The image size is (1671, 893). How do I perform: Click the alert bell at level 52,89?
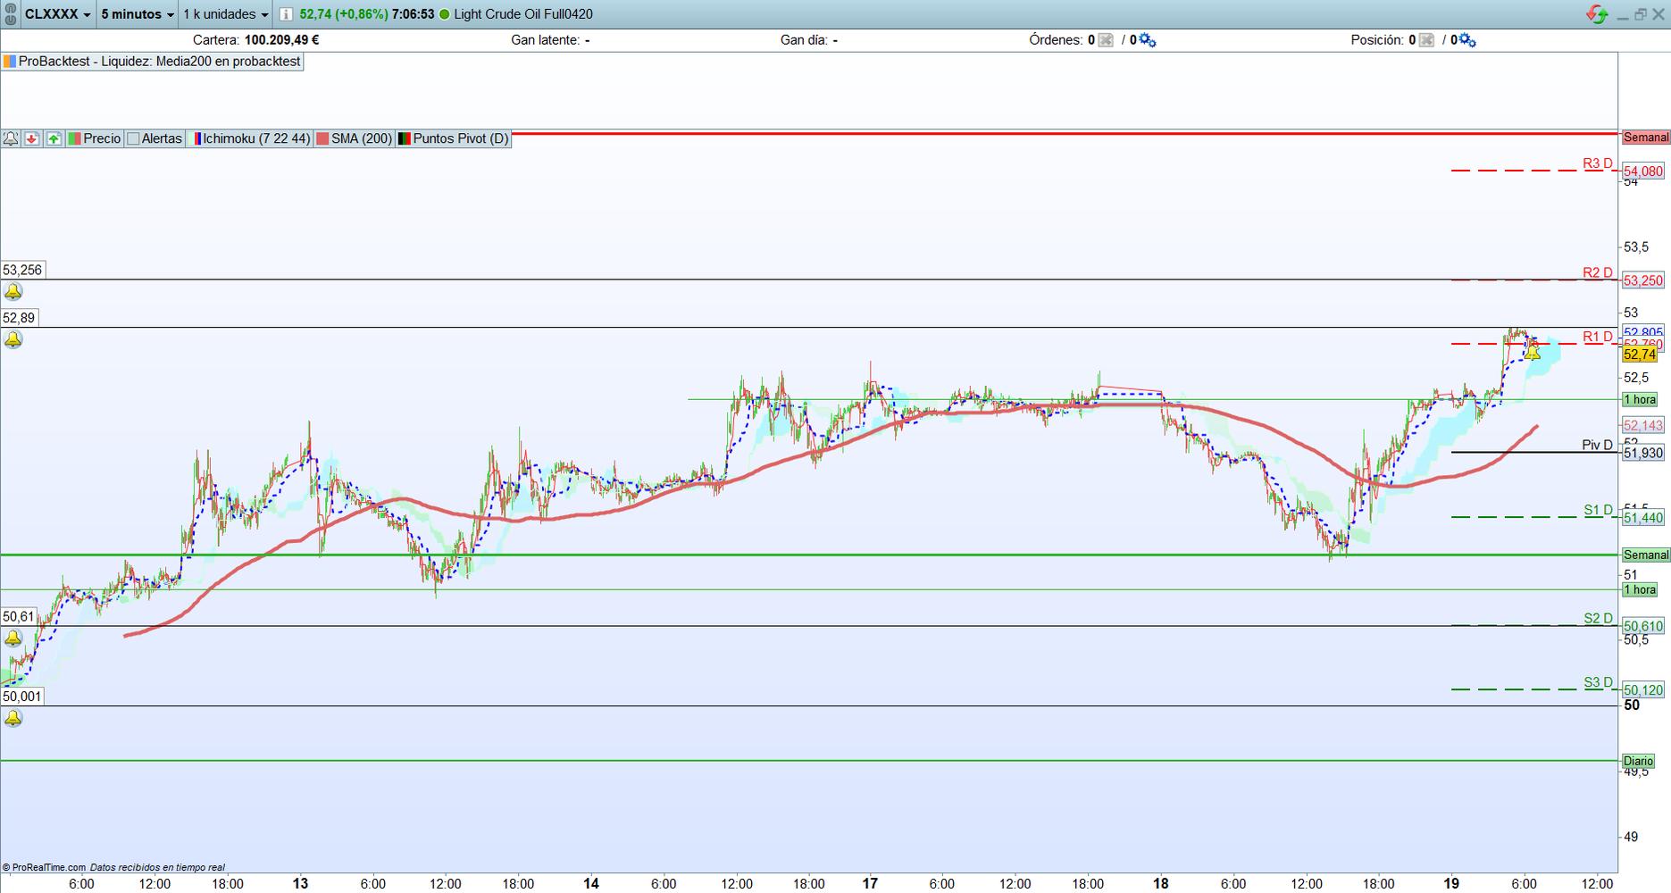point(13,340)
